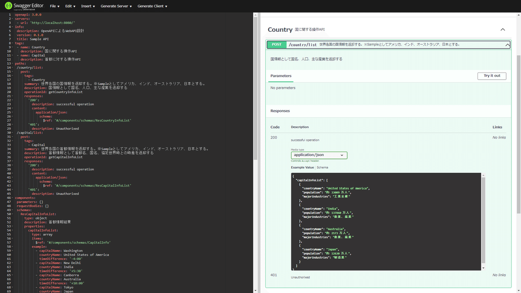The image size is (521, 293).
Task: Switch to the Schema tab
Action: tap(322, 167)
